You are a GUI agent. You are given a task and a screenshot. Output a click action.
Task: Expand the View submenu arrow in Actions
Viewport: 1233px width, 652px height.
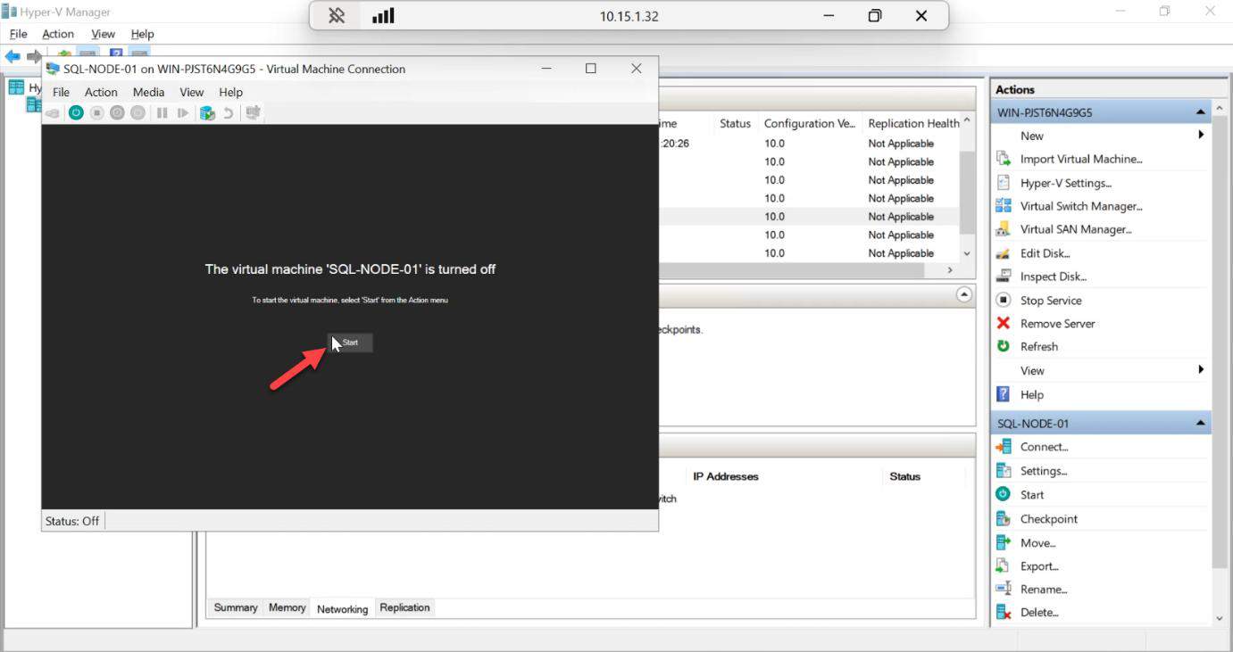point(1201,369)
